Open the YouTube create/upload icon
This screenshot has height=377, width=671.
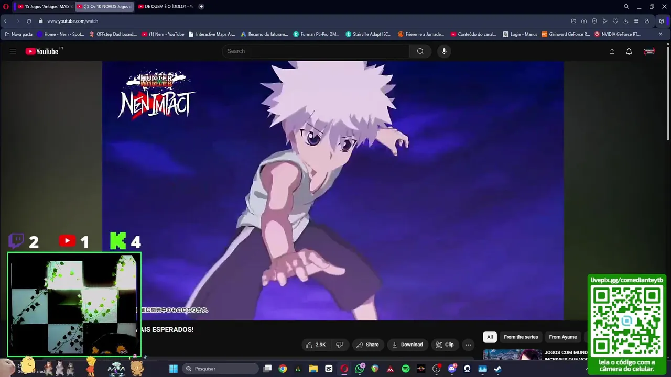tap(612, 51)
